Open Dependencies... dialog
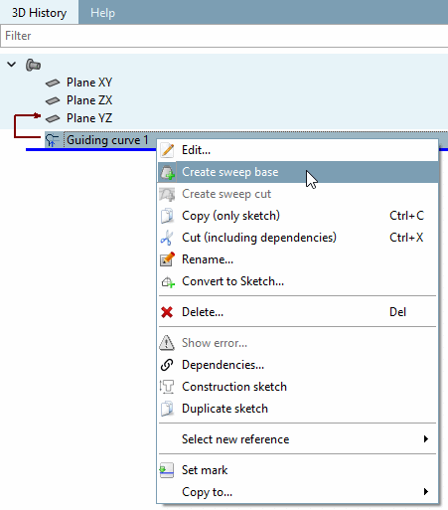Screen dimensions: 448x510 click(298, 365)
